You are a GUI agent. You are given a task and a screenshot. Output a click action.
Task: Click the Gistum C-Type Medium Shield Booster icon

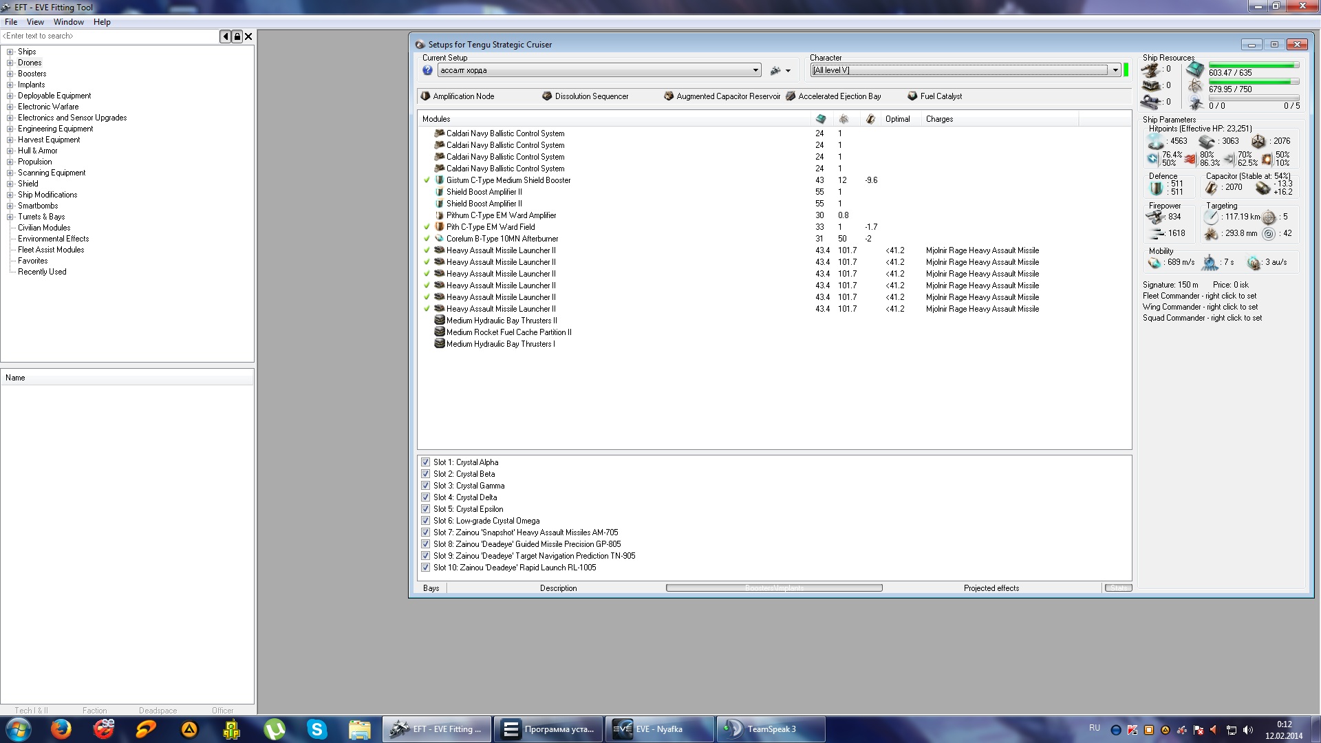439,180
